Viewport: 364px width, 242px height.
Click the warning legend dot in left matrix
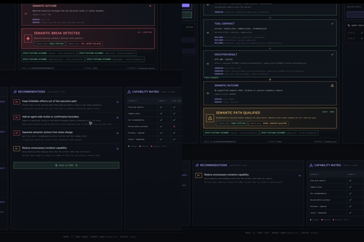pyautogui.click(x=140, y=146)
